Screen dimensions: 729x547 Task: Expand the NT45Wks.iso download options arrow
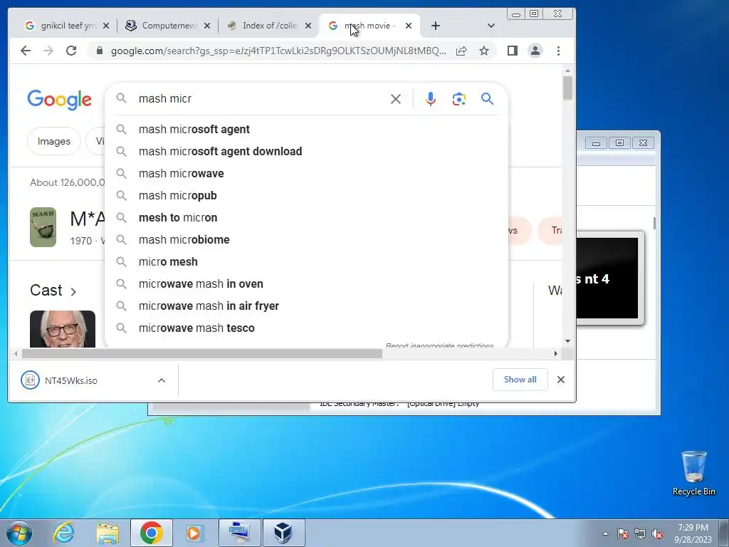click(x=162, y=380)
